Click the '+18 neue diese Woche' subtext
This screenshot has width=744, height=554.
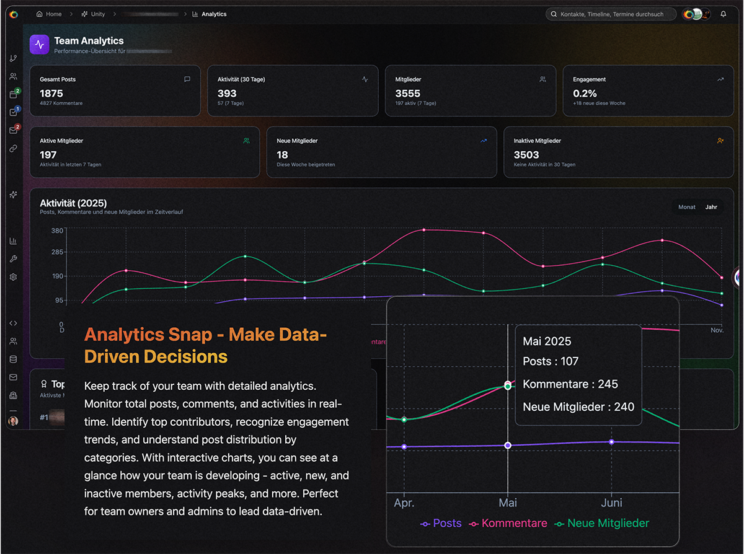[599, 103]
